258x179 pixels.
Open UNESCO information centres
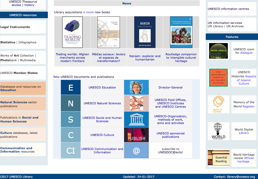pyautogui.click(x=228, y=9)
